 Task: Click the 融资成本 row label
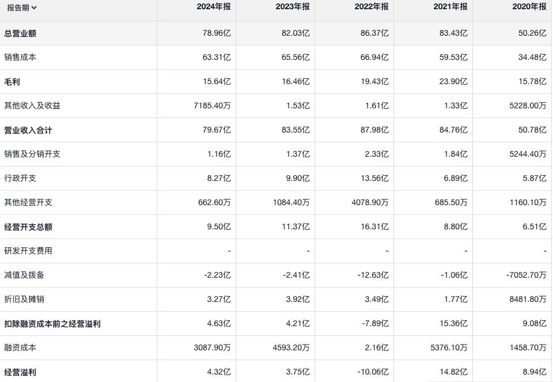(x=20, y=348)
